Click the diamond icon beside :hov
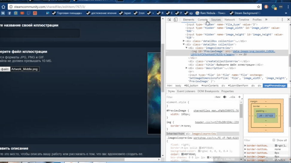This screenshot has height=163, width=291. [x=225, y=97]
